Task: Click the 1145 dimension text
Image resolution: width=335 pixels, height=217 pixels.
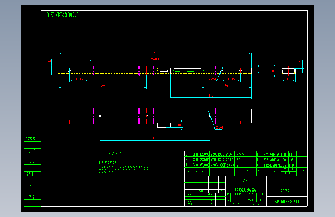Action: [x=211, y=95]
